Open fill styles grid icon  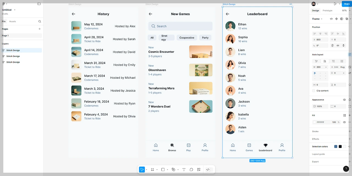pos(345,116)
